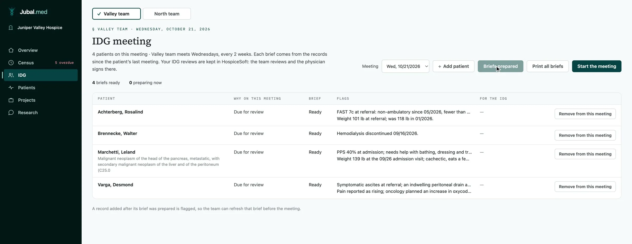Click the building icon beside Juniper Valley Hospice
This screenshot has width=632, height=244.
coord(11,28)
